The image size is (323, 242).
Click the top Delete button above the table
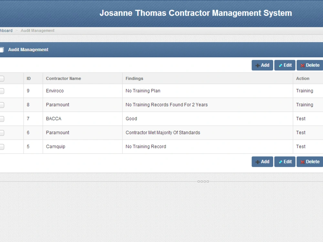point(310,65)
